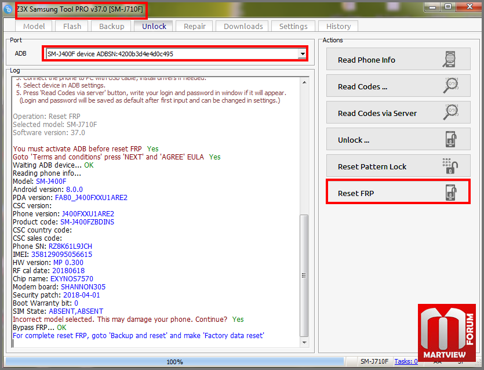484x370 pixels.
Task: Click the 'Operation: Reset FRP' log line
Action: 46,117
